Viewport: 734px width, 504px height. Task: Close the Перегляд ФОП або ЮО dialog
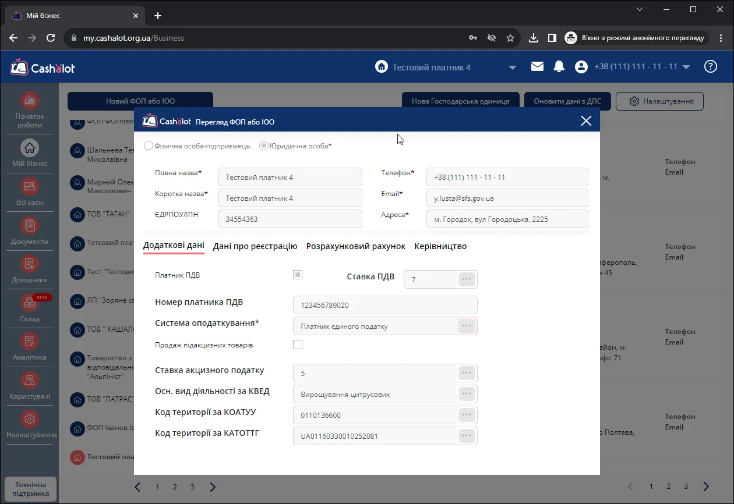click(x=586, y=121)
